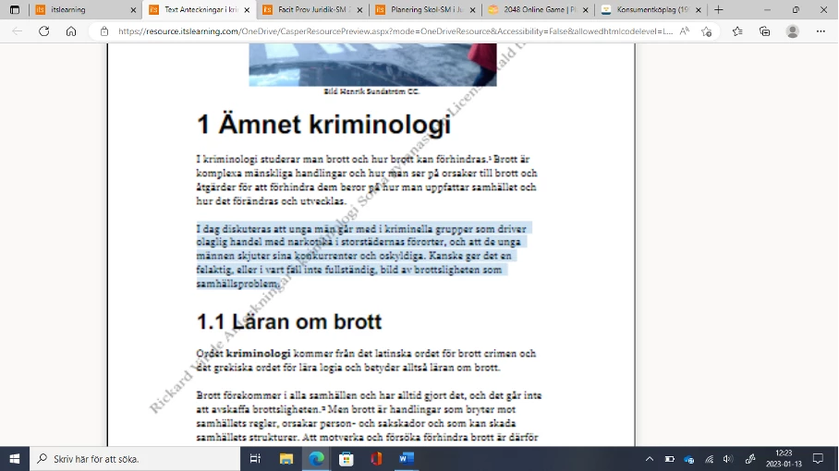Screen dimensions: 839x471
Task: Switch to the 2048 Online Game tab
Action: click(x=539, y=9)
